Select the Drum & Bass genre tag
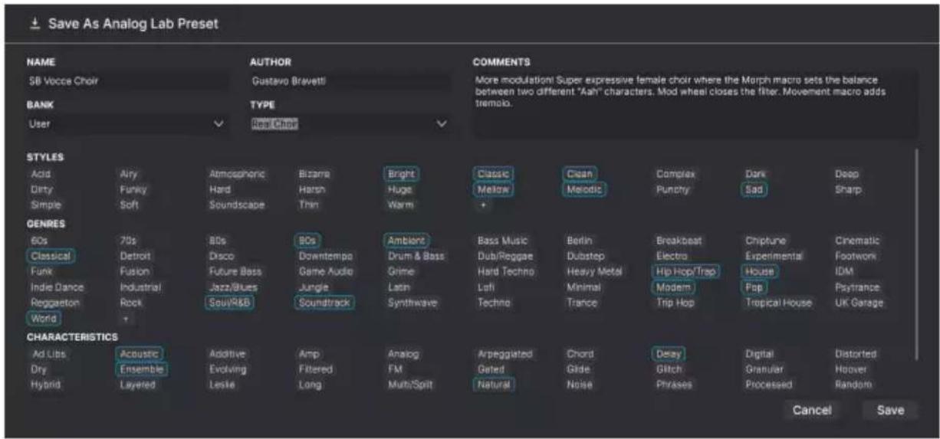 pyautogui.click(x=416, y=256)
